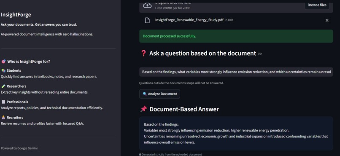Image resolution: width=340 pixels, height=156 pixels.
Task: Click 'Generated strictly from the uploaded document' caption
Action: tap(172, 154)
